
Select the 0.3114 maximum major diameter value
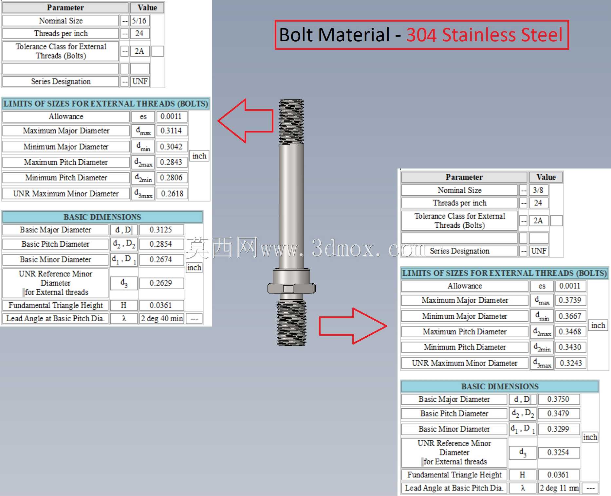(172, 131)
